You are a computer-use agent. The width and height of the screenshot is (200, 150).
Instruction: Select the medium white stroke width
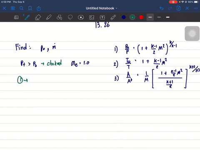tap(168, 17)
